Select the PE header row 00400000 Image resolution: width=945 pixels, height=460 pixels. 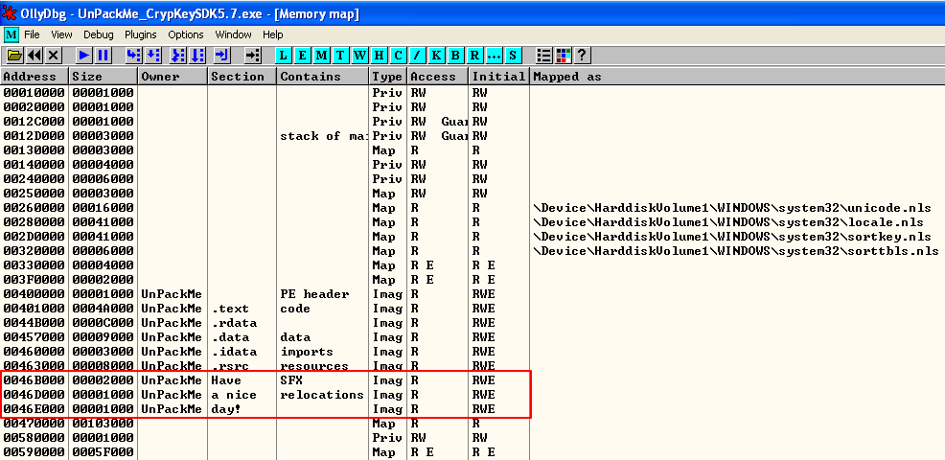coord(472,294)
